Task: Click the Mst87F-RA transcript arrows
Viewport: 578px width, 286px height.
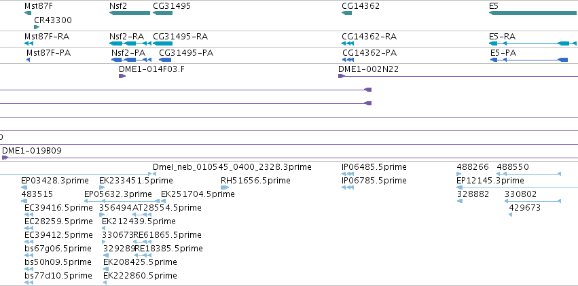Action: click(29, 43)
